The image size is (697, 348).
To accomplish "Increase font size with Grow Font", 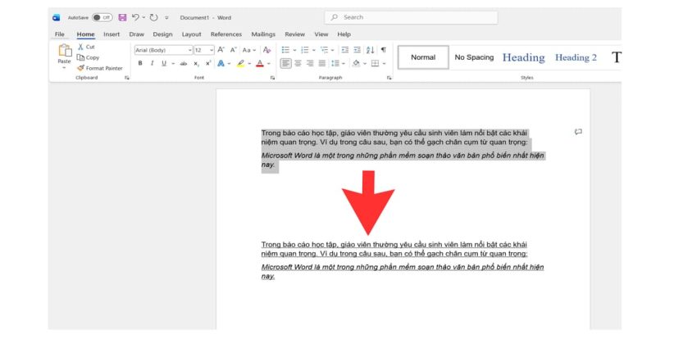I will [221, 50].
